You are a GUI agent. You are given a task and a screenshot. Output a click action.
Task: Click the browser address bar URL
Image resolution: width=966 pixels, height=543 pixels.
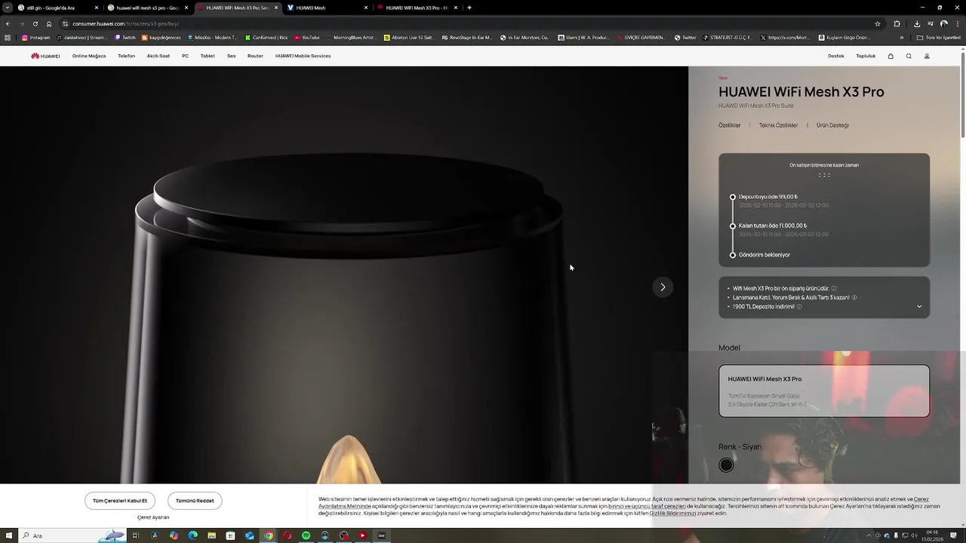(125, 23)
